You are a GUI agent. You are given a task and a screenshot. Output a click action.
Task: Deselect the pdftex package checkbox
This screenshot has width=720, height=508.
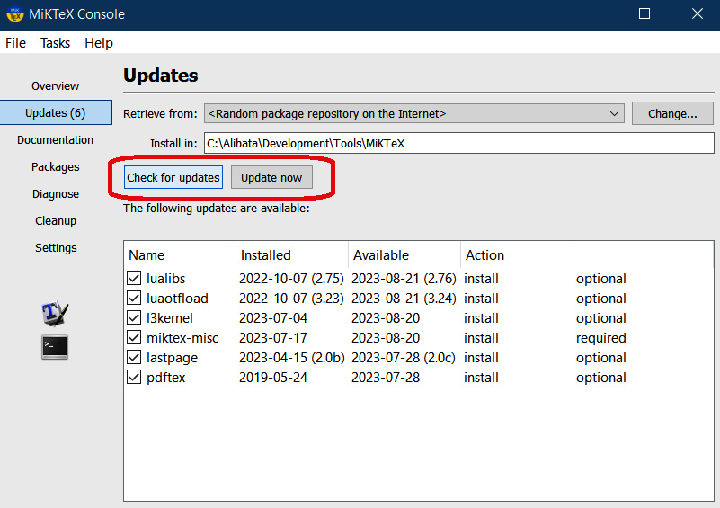pos(134,377)
